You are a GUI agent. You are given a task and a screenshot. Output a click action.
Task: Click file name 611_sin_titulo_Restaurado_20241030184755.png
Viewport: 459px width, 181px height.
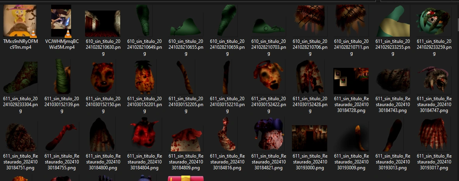pyautogui.click(x=62, y=162)
